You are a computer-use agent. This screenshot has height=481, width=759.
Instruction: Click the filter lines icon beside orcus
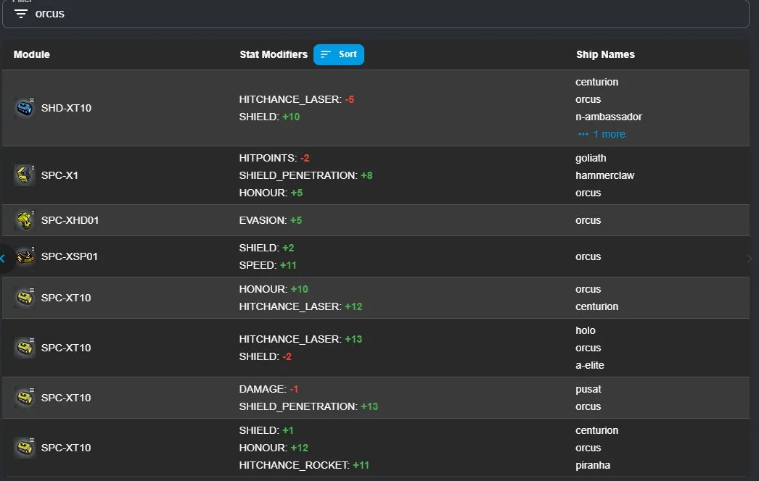21,14
